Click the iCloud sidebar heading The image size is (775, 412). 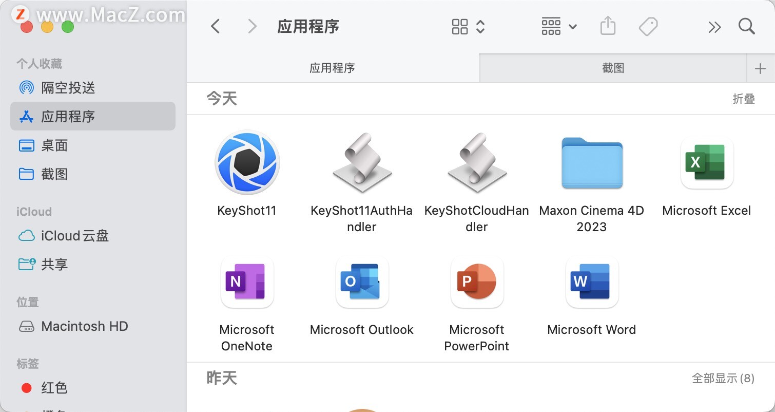tap(34, 212)
